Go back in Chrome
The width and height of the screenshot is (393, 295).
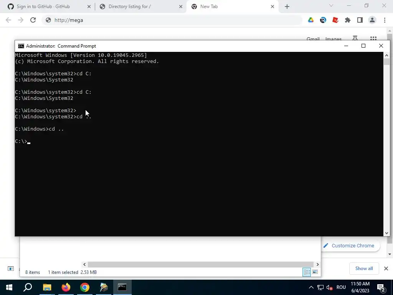pyautogui.click(x=8, y=20)
